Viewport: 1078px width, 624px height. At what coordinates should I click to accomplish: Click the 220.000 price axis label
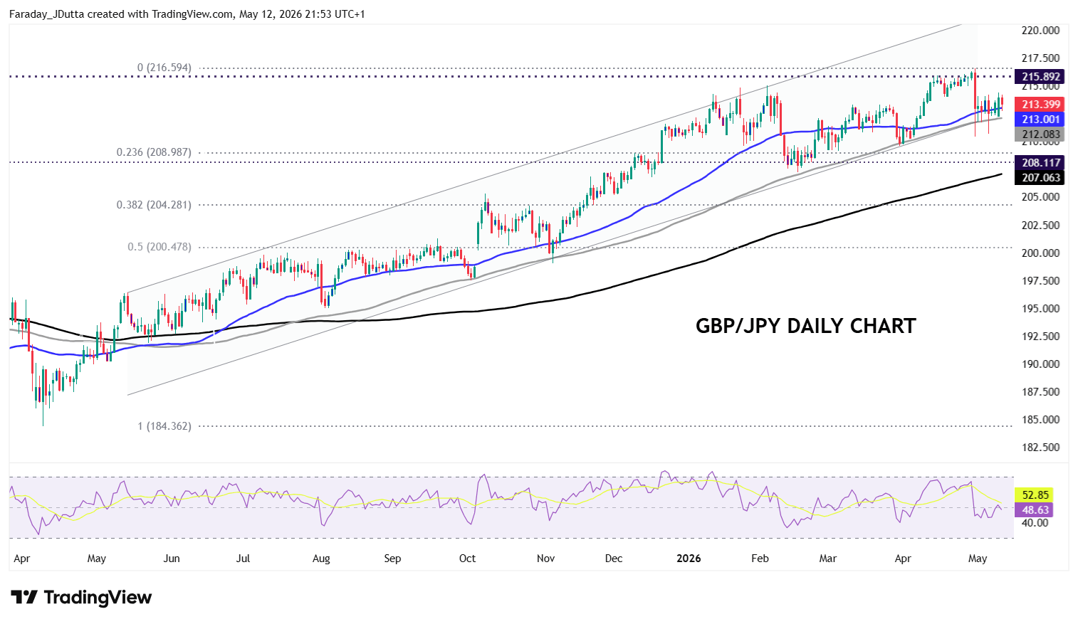point(1041,31)
